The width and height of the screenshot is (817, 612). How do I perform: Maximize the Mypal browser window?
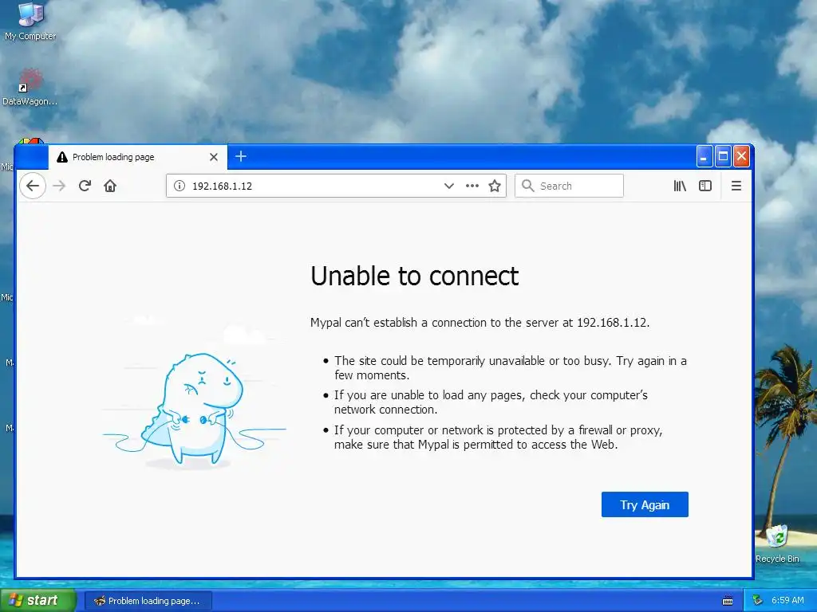pyautogui.click(x=723, y=156)
